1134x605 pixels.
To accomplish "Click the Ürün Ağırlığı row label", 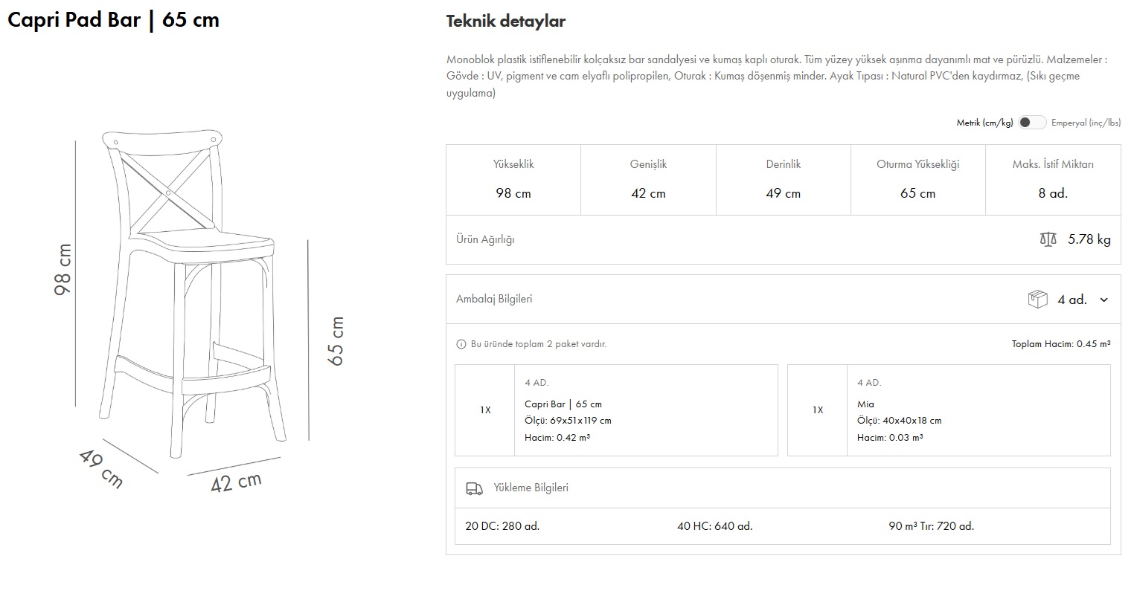I will click(485, 239).
